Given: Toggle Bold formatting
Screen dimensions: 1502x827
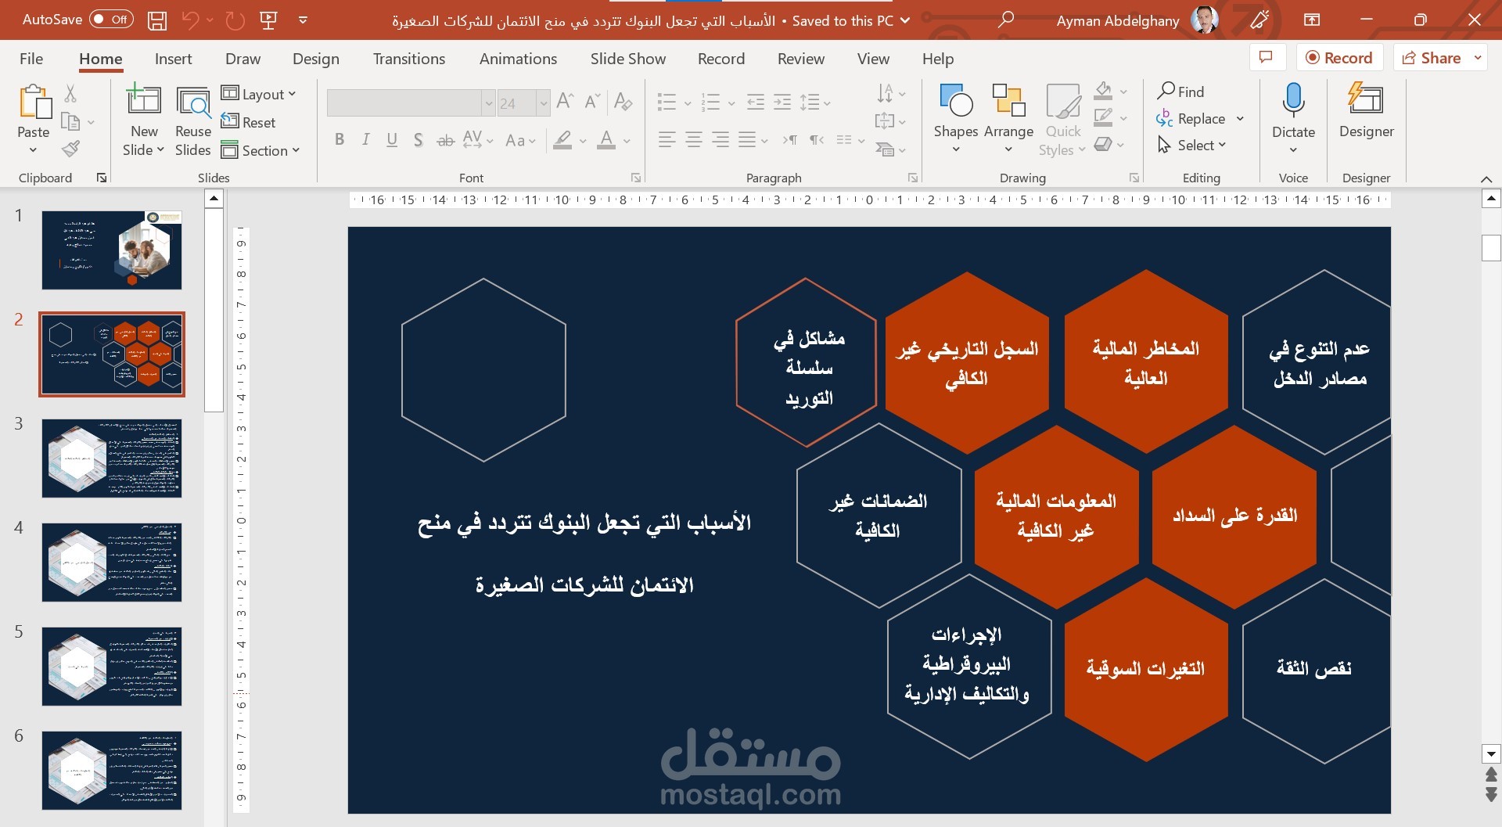Looking at the screenshot, I should point(340,140).
